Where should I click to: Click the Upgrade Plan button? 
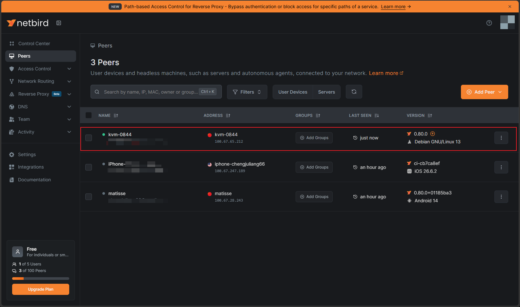[41, 289]
